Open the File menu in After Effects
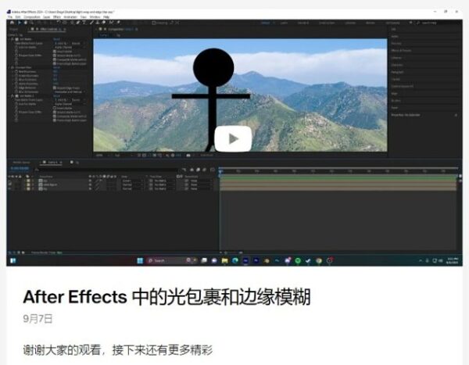469x365 pixels. [x=10, y=17]
